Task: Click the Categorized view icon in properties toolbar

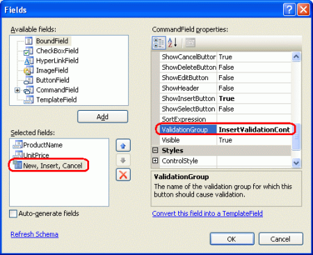Action: pyautogui.click(x=159, y=42)
